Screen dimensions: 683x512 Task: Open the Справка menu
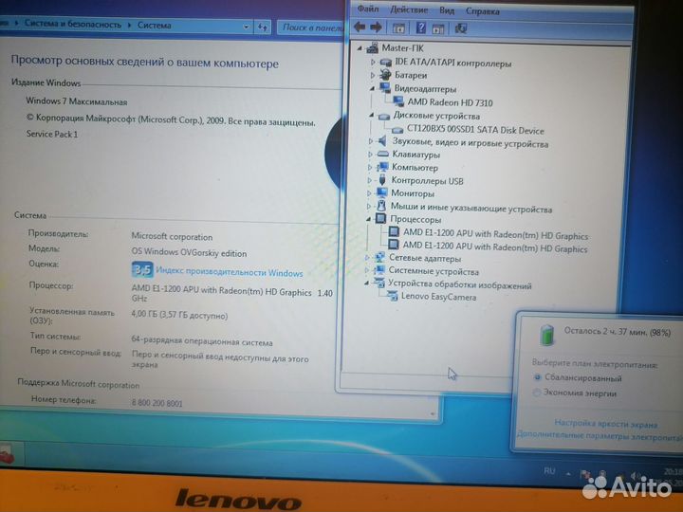click(x=482, y=11)
